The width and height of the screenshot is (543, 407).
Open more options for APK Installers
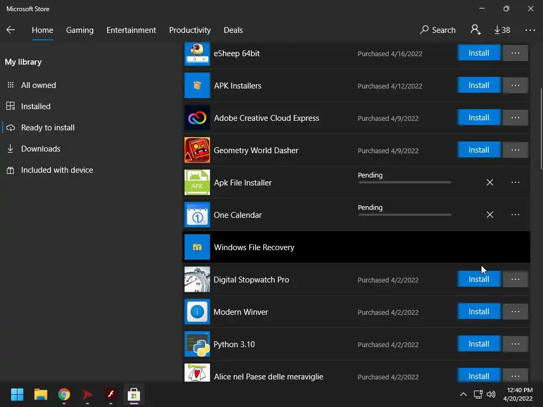(x=515, y=85)
